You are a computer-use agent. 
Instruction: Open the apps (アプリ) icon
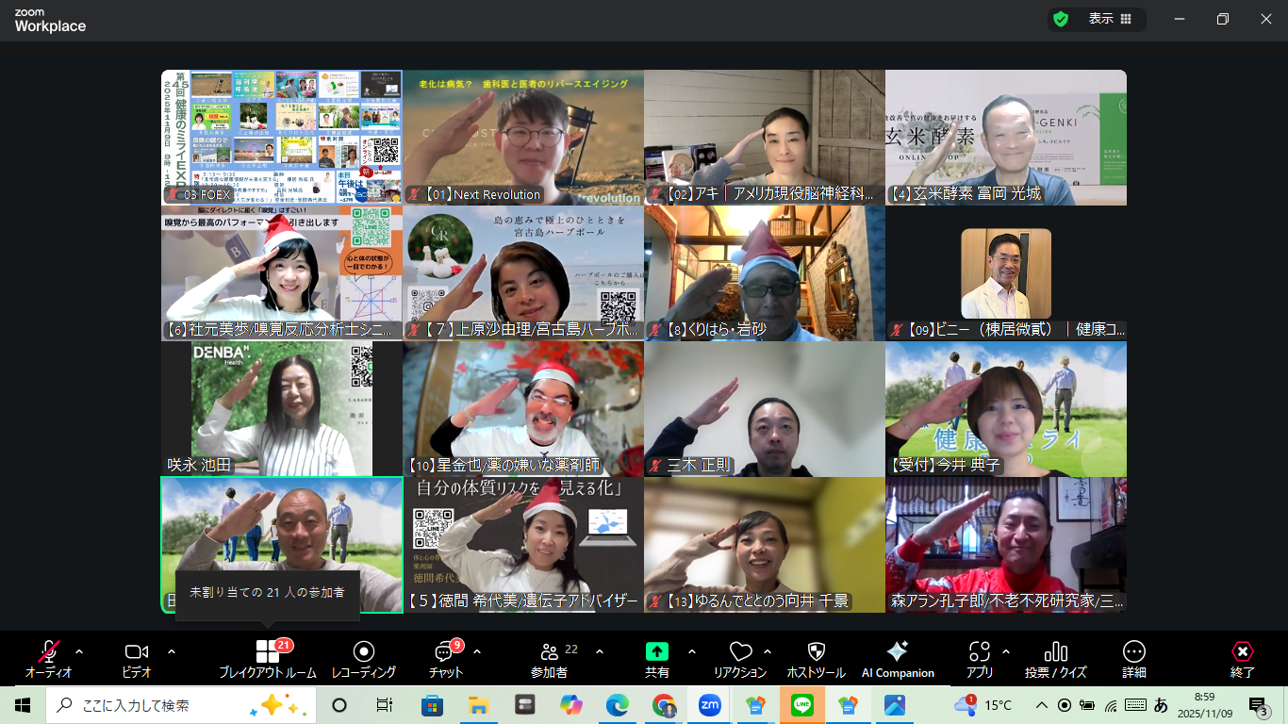pyautogui.click(x=980, y=652)
